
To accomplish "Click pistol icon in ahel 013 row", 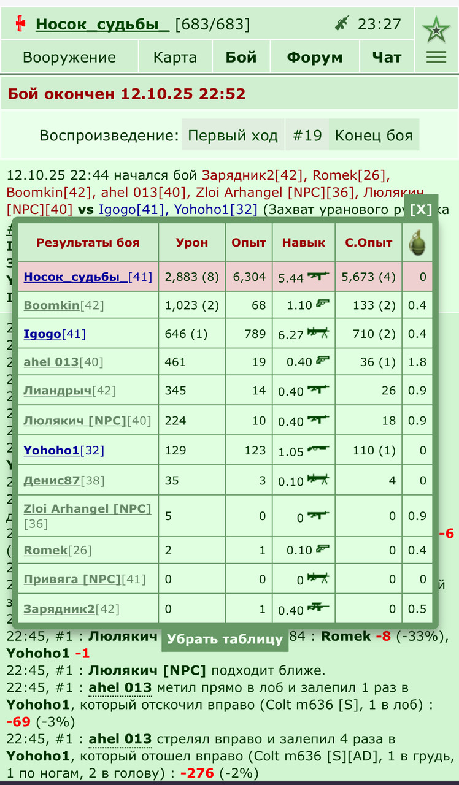I will (x=323, y=361).
